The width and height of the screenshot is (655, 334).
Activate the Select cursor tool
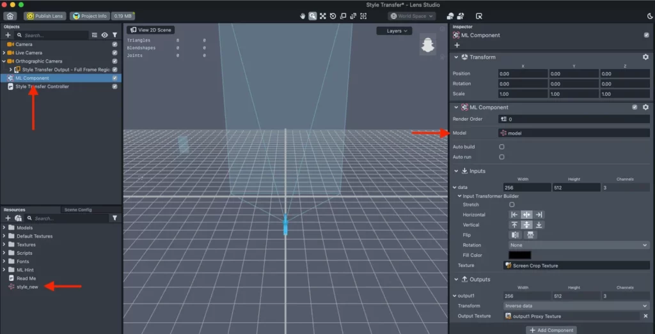[x=312, y=16]
